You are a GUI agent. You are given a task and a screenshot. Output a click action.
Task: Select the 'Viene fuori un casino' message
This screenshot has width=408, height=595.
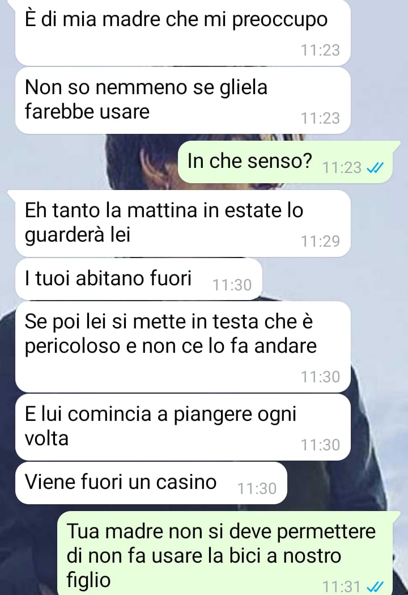coord(151,483)
